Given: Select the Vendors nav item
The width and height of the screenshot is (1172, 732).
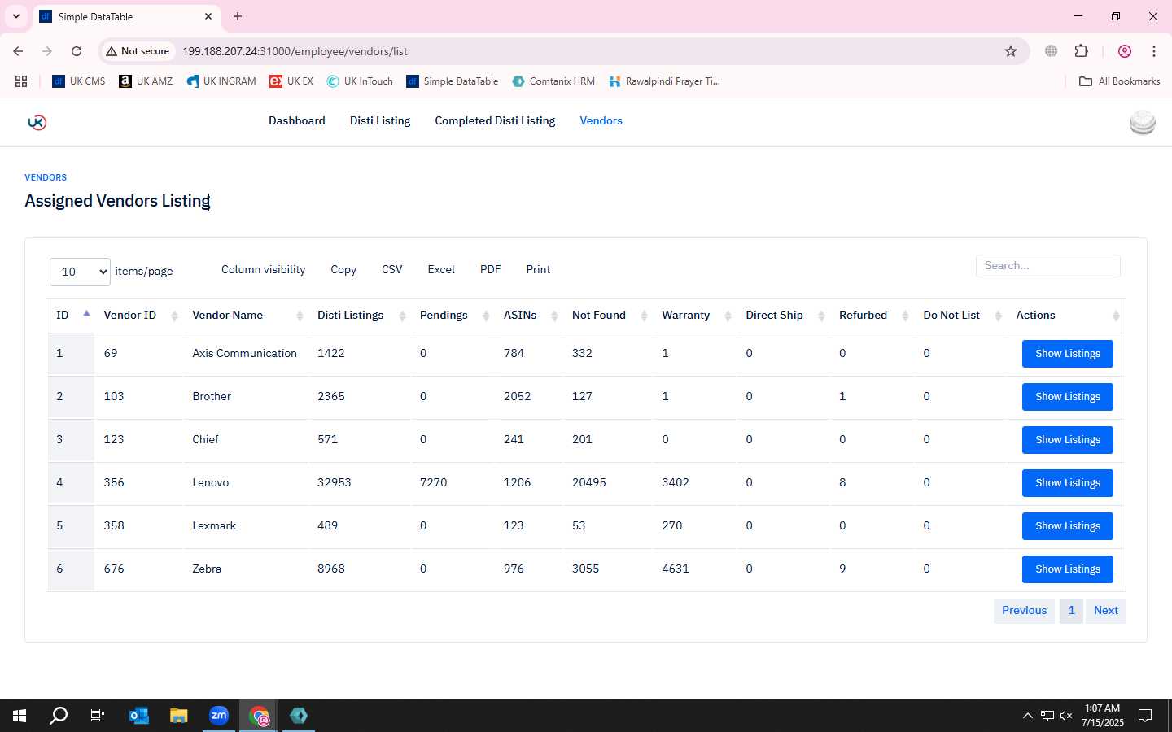Looking at the screenshot, I should tap(601, 120).
